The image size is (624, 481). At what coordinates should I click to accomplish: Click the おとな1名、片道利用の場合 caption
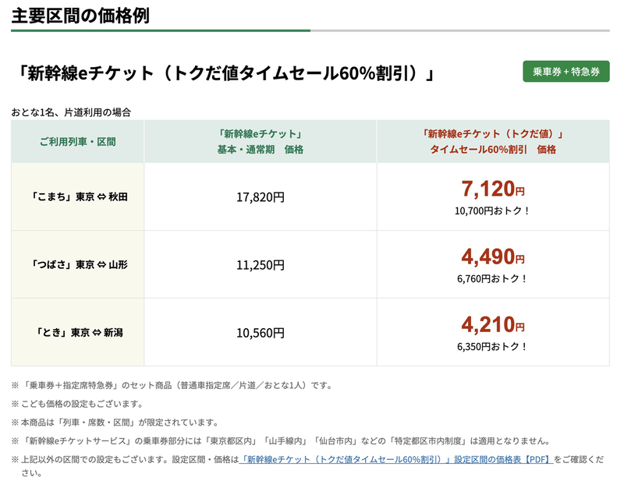[x=71, y=112]
